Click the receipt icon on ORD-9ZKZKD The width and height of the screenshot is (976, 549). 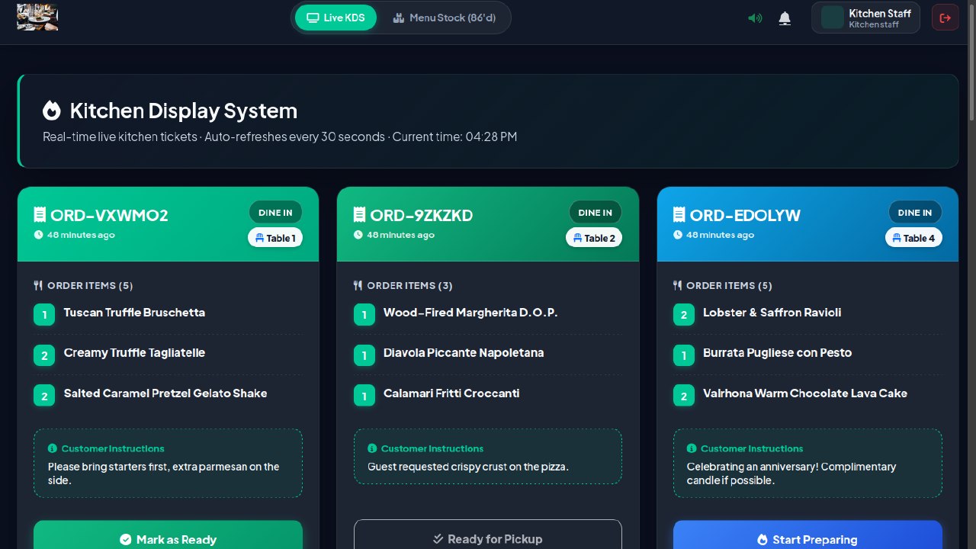(360, 215)
